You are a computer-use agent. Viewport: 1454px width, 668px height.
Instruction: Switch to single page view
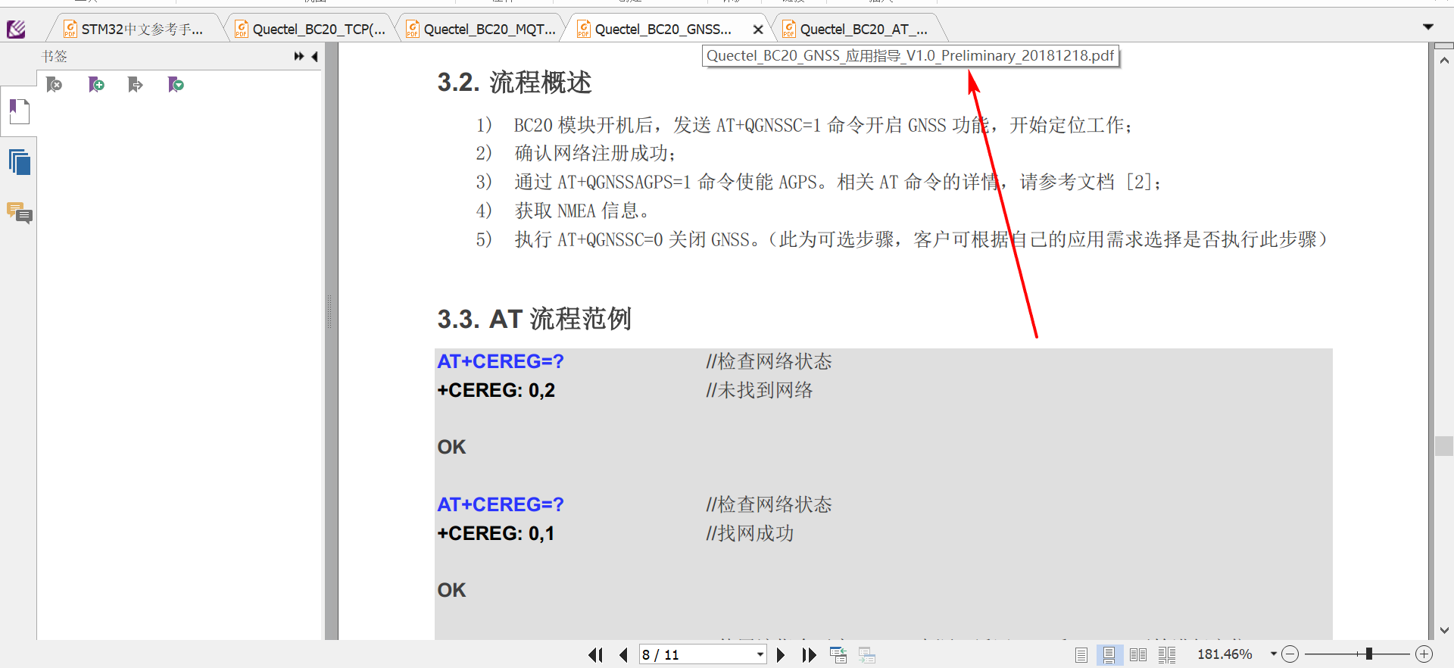pos(1081,655)
